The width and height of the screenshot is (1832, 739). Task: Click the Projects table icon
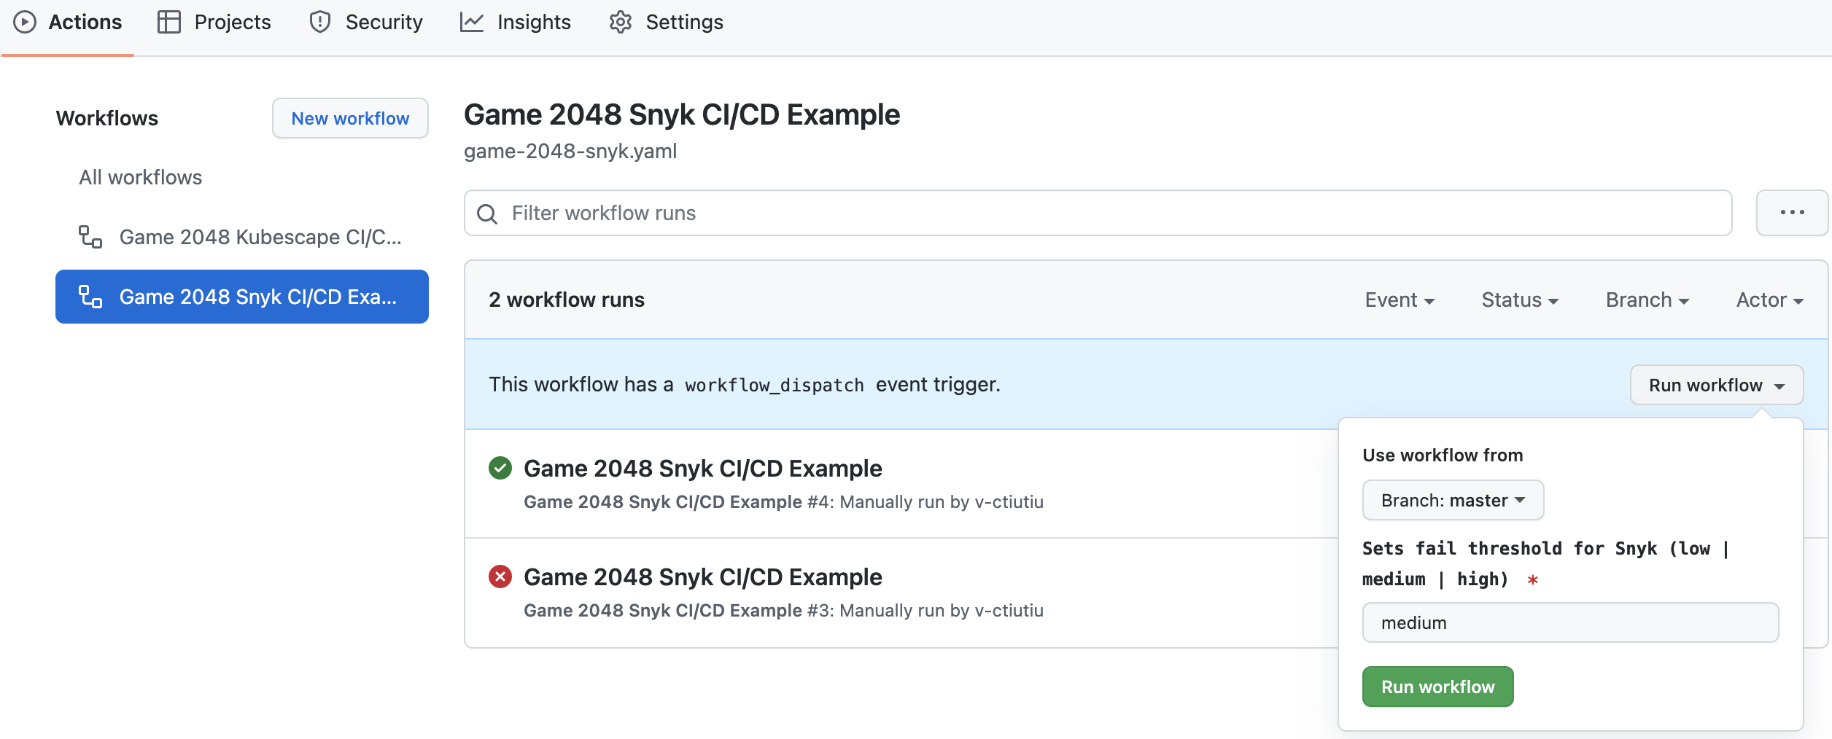click(x=169, y=22)
